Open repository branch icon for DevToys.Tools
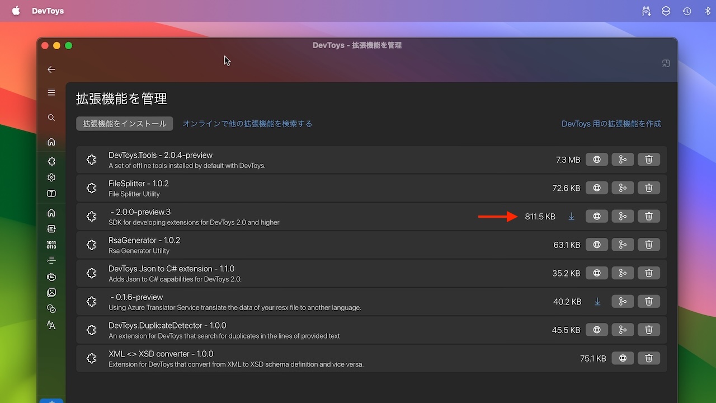The image size is (716, 403). click(x=623, y=160)
